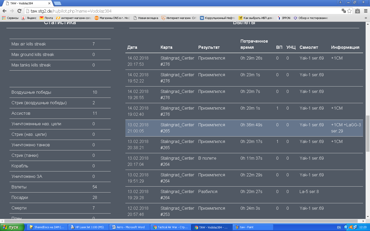Click the TAW - Vodolaz384 taskbar button
Screen dimensions: 370x231
tap(212, 227)
